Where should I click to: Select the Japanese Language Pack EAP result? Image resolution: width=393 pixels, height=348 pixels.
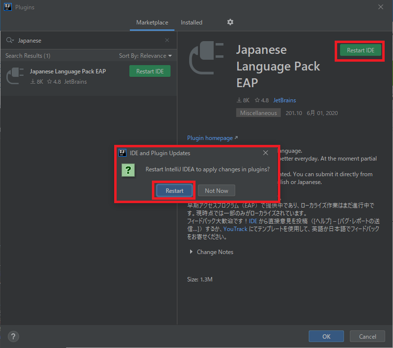89,78
